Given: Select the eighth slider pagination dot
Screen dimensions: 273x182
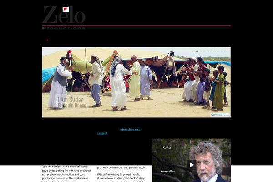Looking at the screenshot, I should [x=218, y=51].
